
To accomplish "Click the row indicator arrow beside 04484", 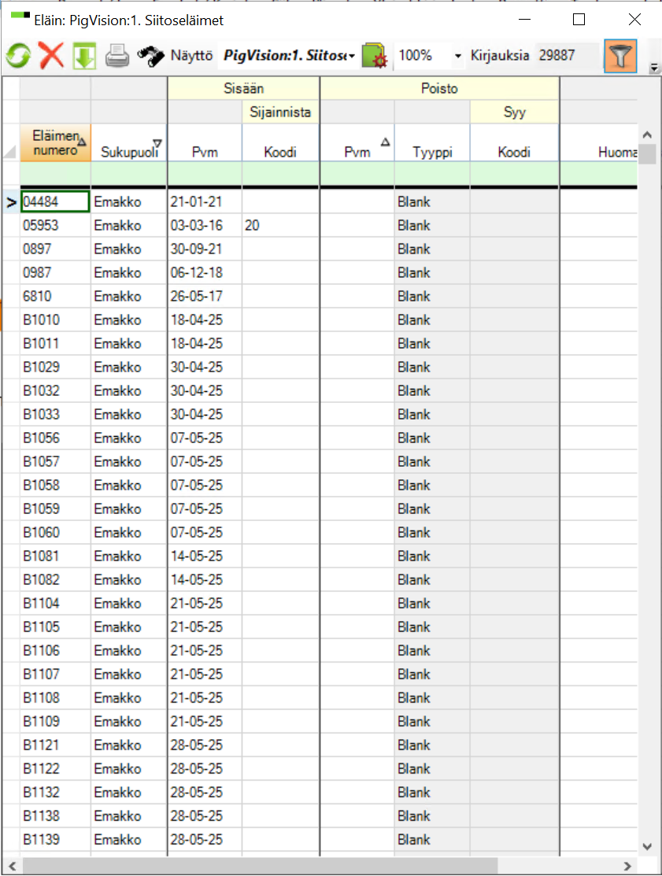I will 11,202.
